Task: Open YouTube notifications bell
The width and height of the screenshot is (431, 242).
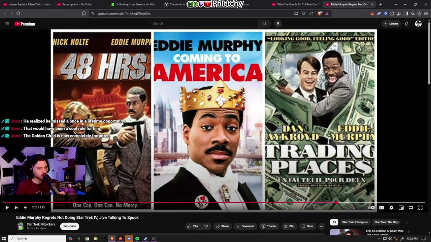Action: pyautogui.click(x=407, y=24)
